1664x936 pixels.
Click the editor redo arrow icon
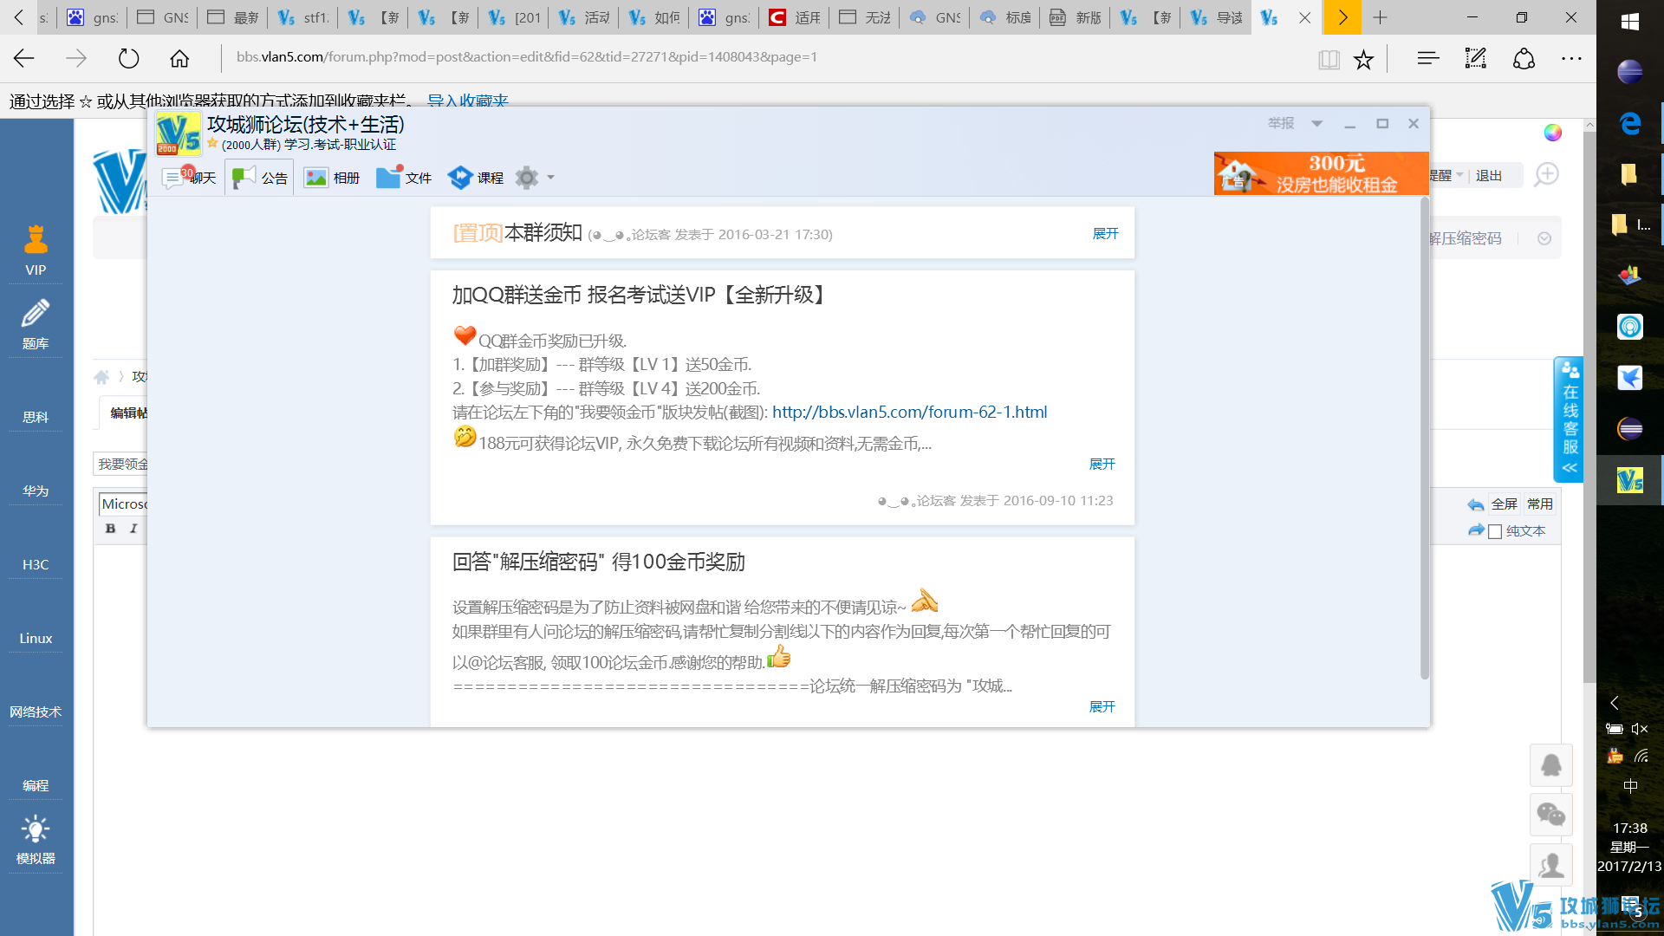pos(1475,530)
